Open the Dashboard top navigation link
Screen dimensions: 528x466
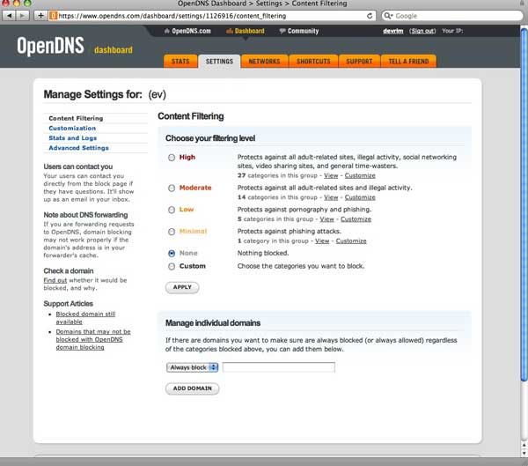246,31
